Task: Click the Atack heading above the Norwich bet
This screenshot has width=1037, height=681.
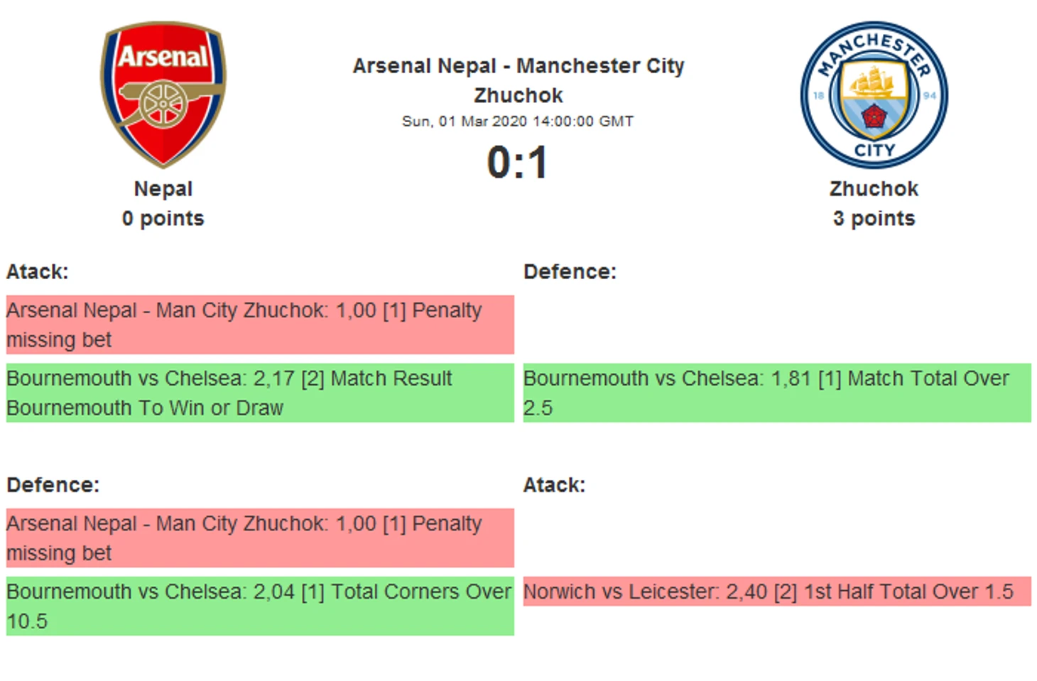Action: click(x=554, y=485)
